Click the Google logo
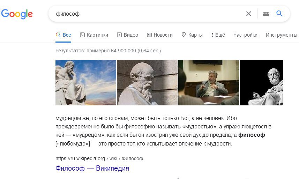The height and width of the screenshot is (179, 299). pos(17,14)
